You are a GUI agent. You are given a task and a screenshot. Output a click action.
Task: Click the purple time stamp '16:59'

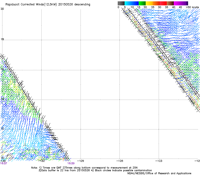pos(71,163)
